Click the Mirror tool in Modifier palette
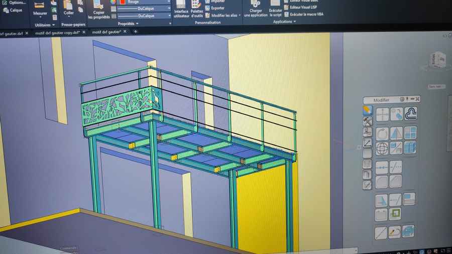Viewport: 452px width, 254px height. coord(396,133)
